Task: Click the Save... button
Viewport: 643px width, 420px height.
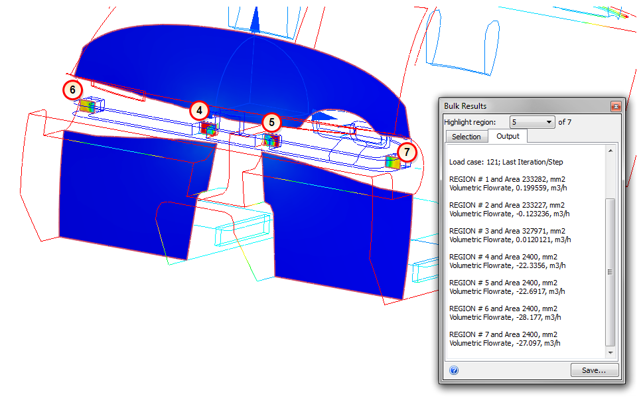Action: (x=594, y=370)
